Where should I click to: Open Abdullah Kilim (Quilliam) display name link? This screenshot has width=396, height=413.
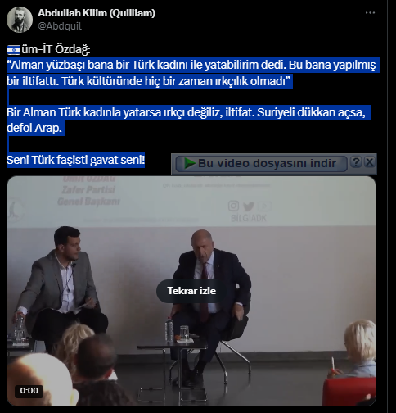coord(97,13)
